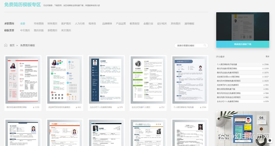275x146 pixels.
Task: Click the 精美简历模板下载 banner button
Action: click(x=243, y=44)
